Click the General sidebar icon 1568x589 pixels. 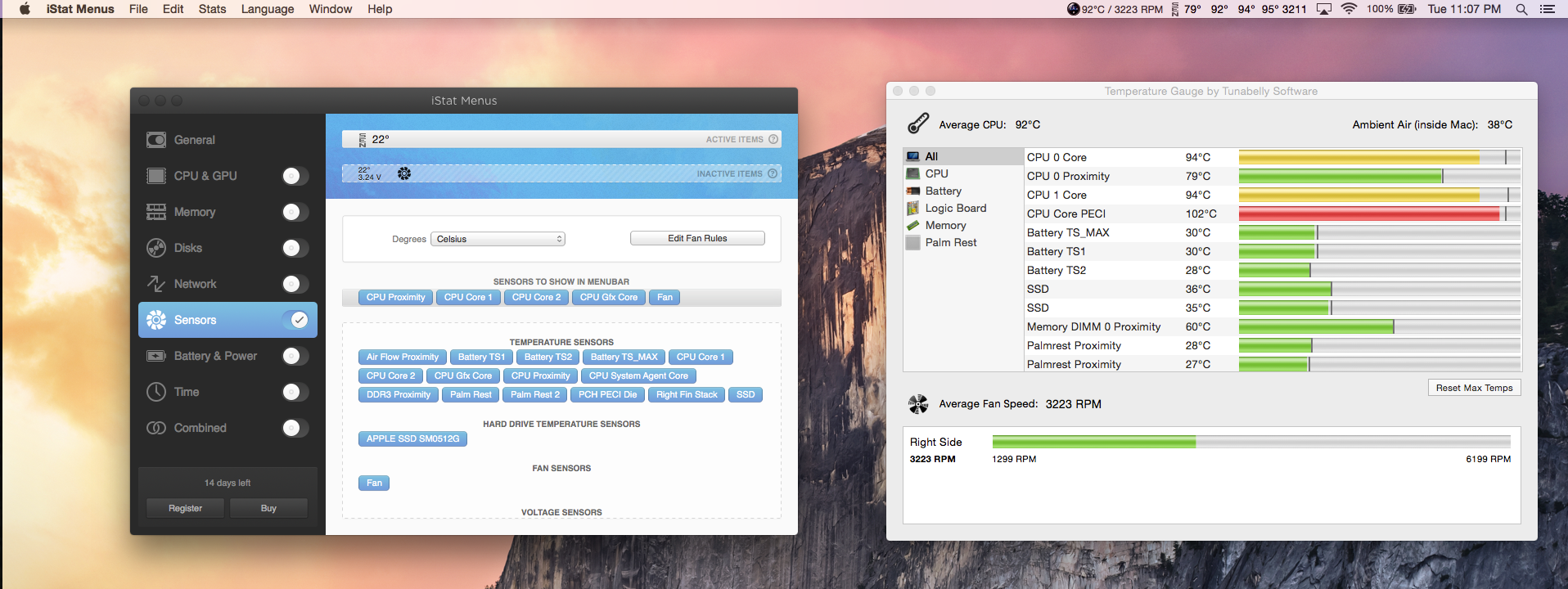(x=156, y=140)
